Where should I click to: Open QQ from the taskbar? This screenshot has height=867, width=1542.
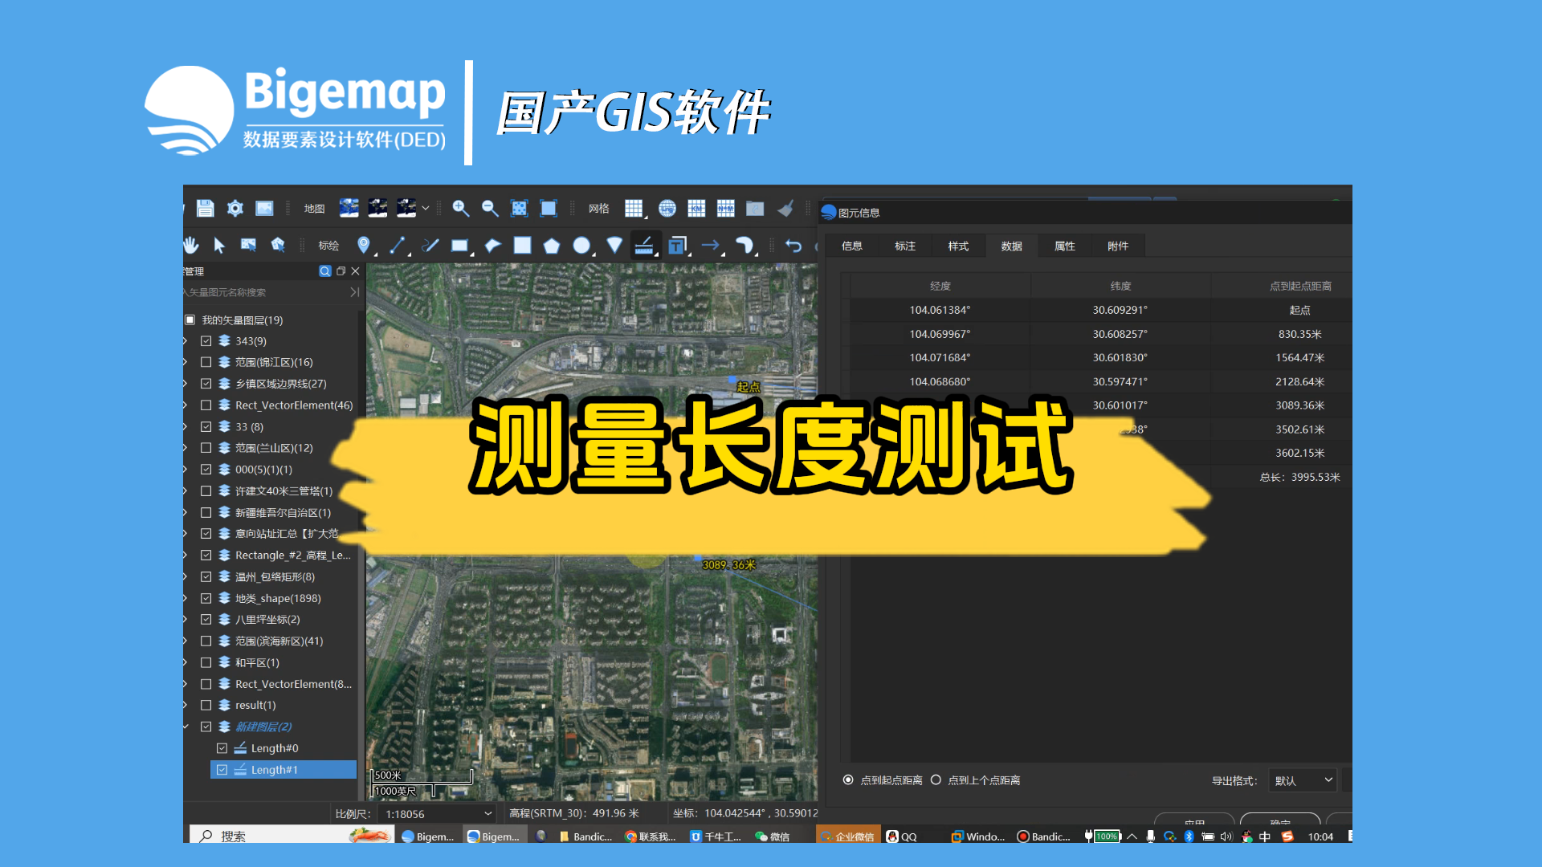[901, 836]
